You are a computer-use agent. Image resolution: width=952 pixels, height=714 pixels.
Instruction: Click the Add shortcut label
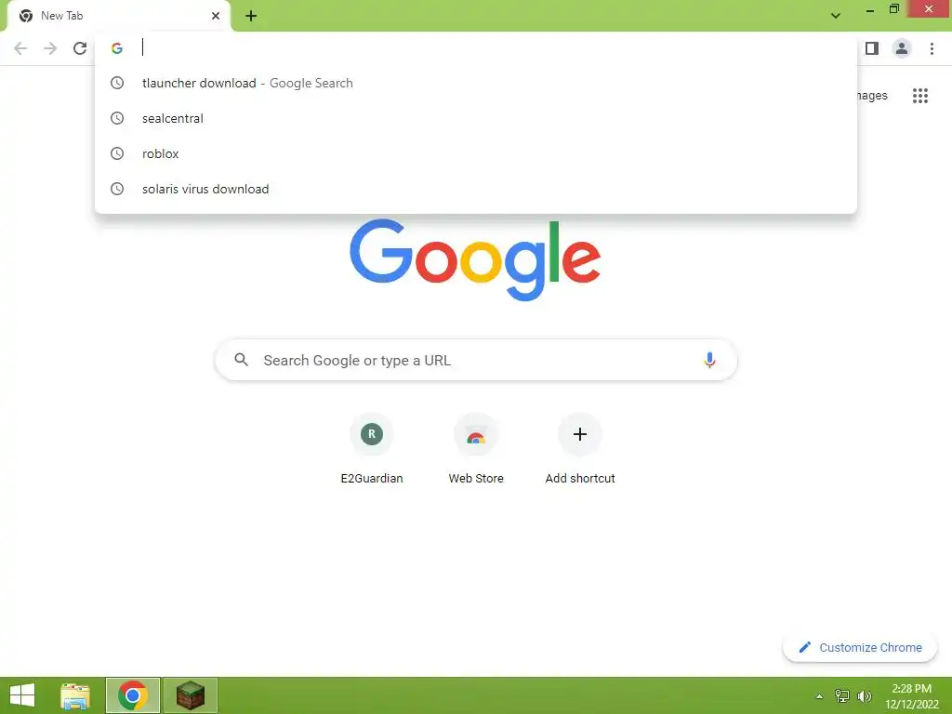580,479
